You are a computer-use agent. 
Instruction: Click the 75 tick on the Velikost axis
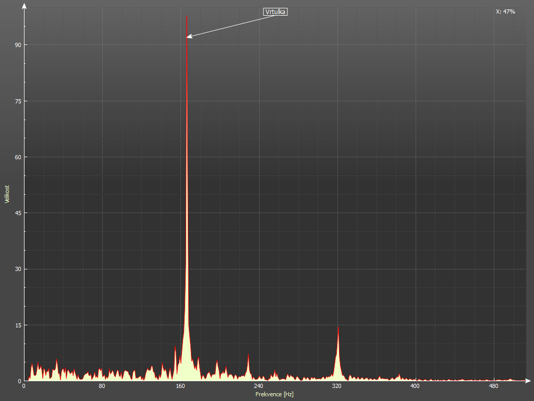pyautogui.click(x=18, y=101)
